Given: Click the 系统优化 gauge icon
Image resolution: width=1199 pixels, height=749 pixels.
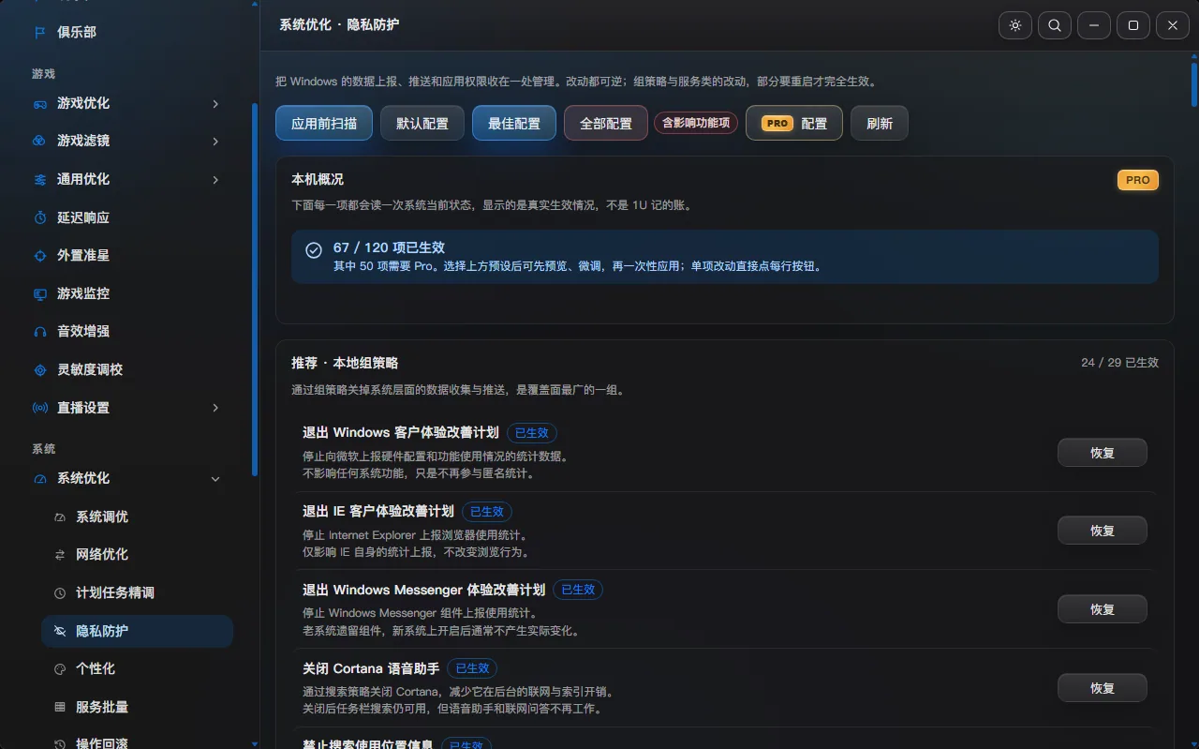Looking at the screenshot, I should pyautogui.click(x=39, y=478).
